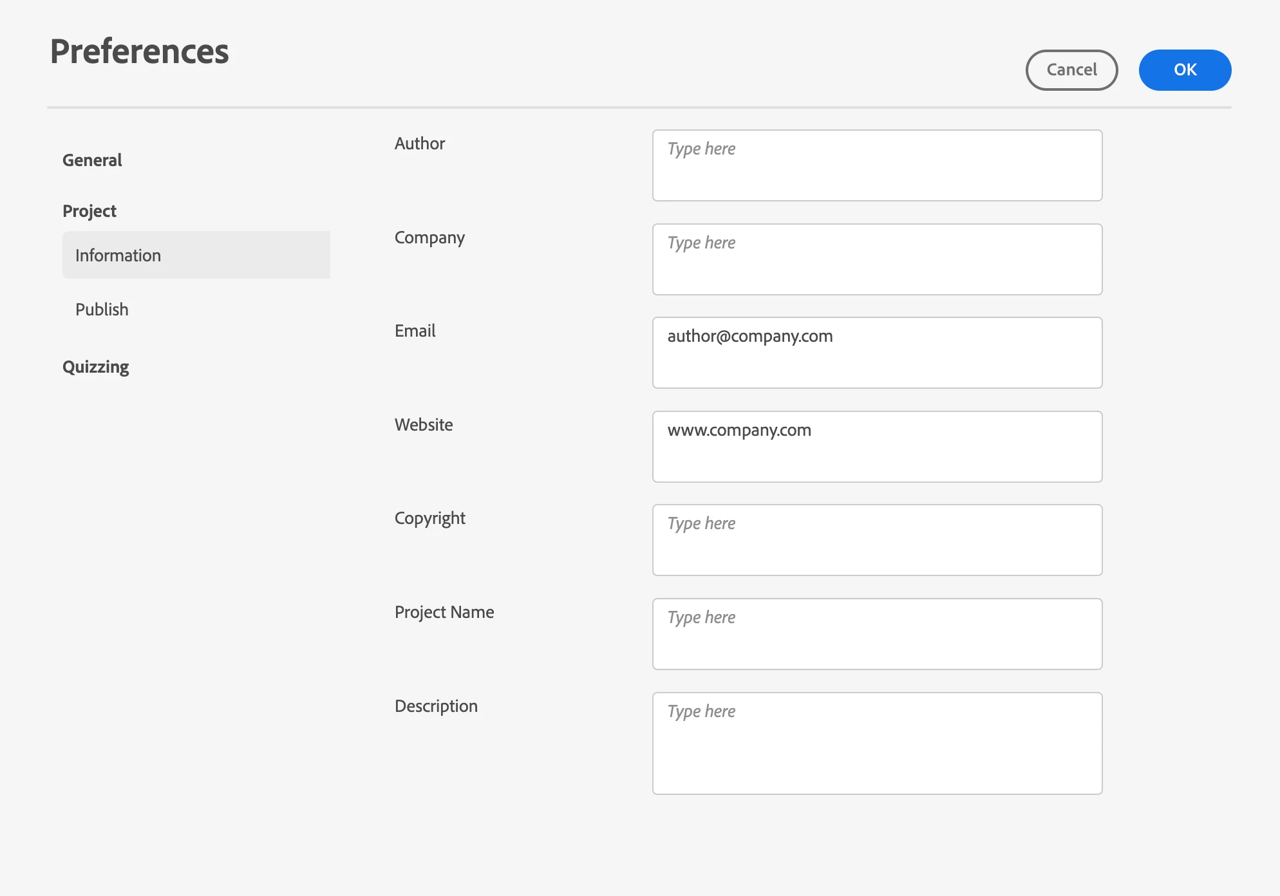Click the Email field label

coord(415,331)
